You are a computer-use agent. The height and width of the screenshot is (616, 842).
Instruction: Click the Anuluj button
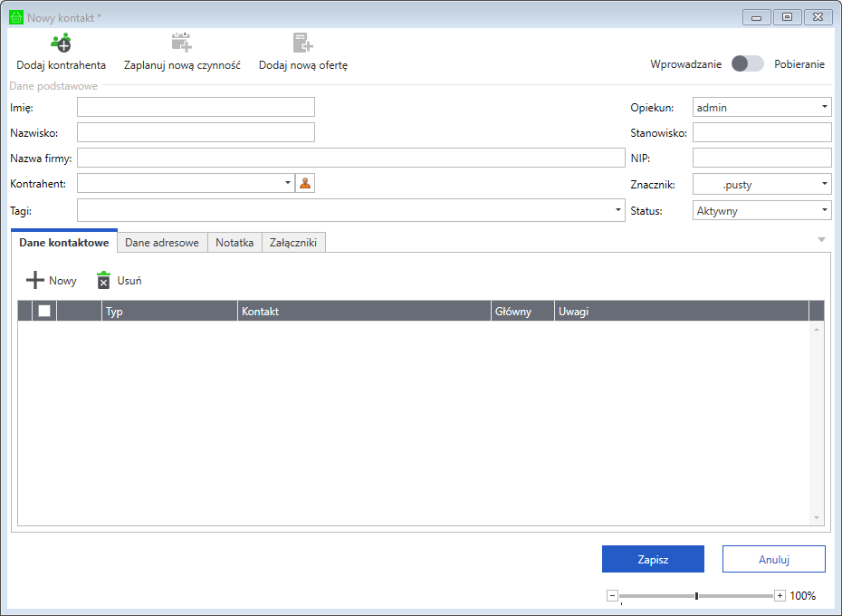tap(773, 559)
